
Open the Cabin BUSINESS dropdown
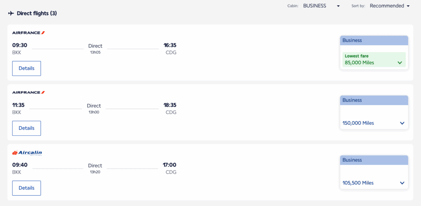(322, 6)
